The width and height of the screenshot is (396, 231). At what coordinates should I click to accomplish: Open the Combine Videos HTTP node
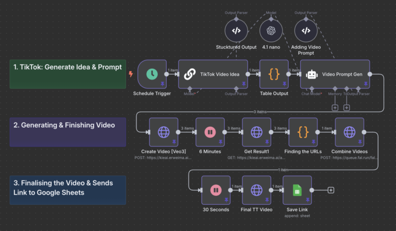(350, 132)
